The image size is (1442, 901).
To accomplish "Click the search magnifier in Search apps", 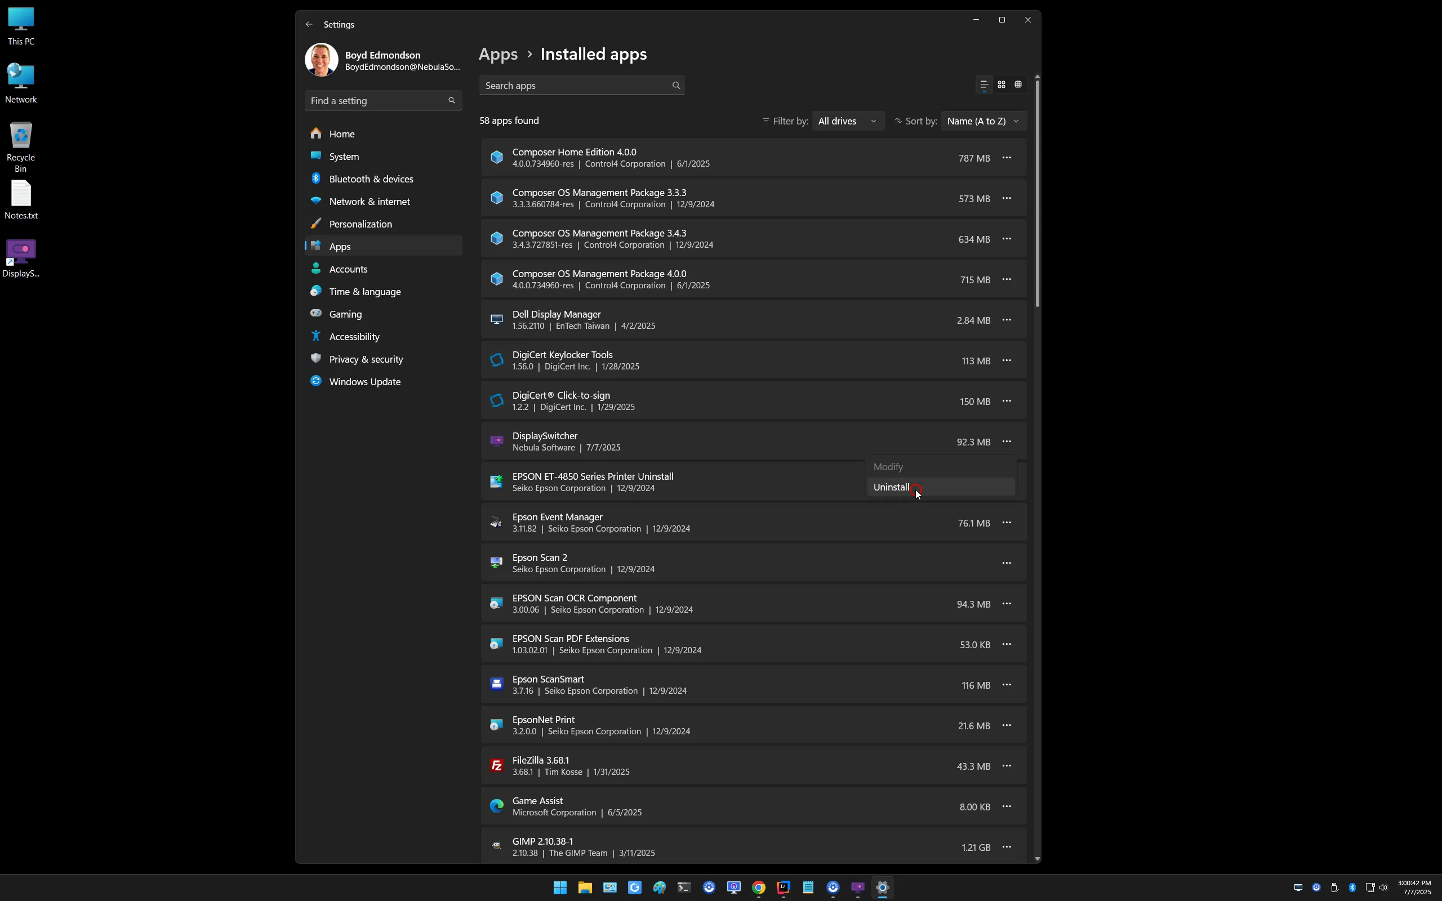I will 676,85.
